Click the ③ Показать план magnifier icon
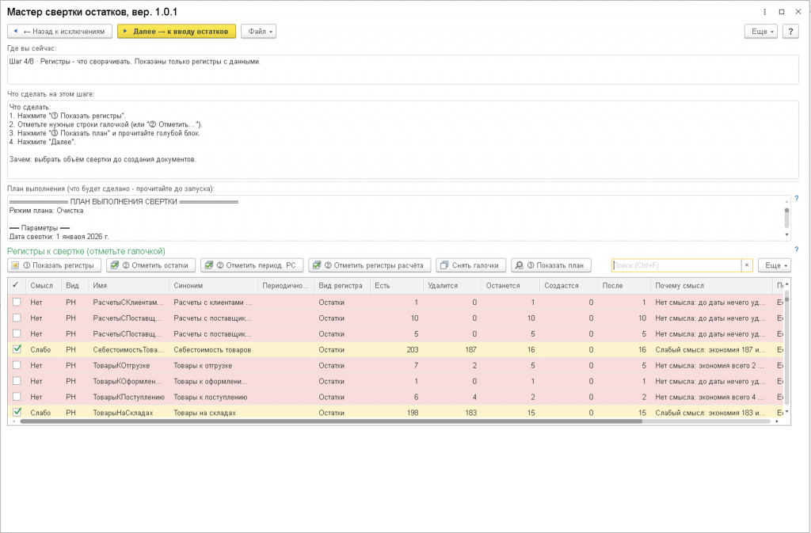The height and width of the screenshot is (533, 811). pos(520,265)
